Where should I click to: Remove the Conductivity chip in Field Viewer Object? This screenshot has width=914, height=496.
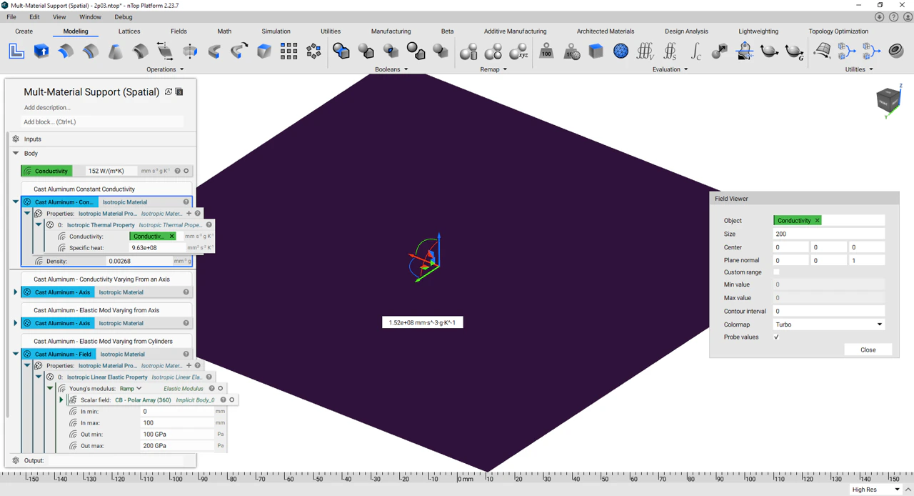tap(818, 220)
